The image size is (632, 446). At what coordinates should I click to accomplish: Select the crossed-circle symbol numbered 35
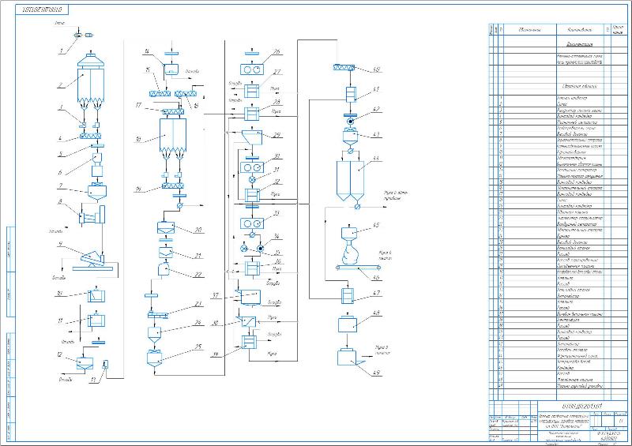click(244, 249)
